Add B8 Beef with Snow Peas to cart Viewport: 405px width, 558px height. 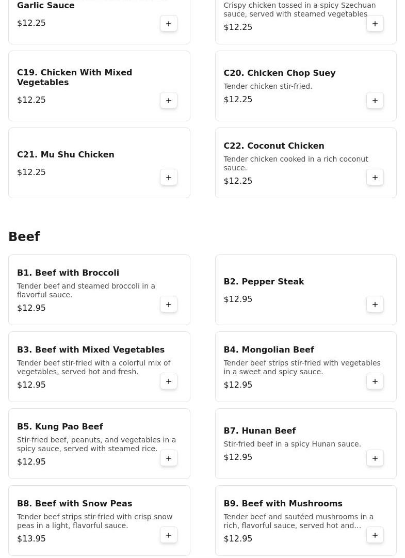click(x=169, y=535)
